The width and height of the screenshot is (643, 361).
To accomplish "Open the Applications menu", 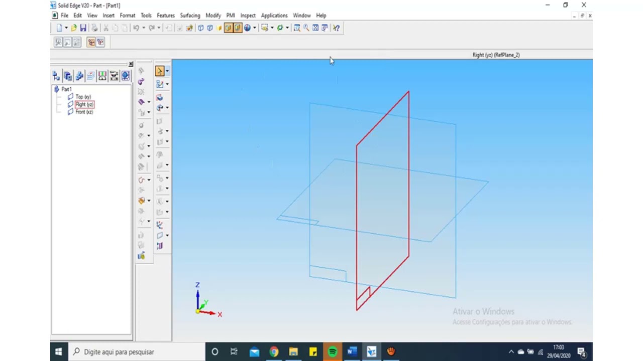I will pyautogui.click(x=274, y=16).
